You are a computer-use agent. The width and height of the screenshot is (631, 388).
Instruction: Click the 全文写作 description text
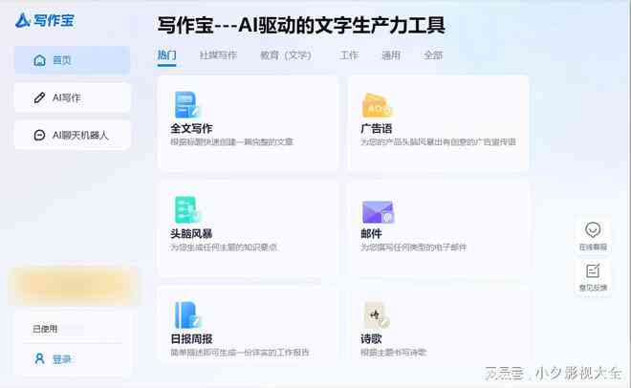click(x=231, y=142)
